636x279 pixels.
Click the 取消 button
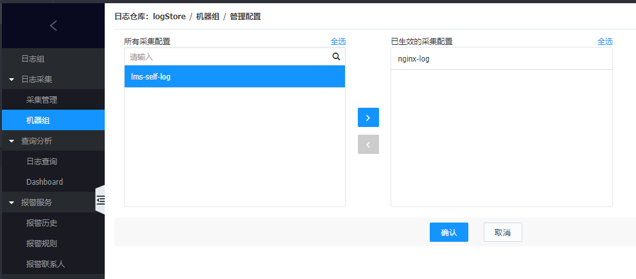click(502, 232)
